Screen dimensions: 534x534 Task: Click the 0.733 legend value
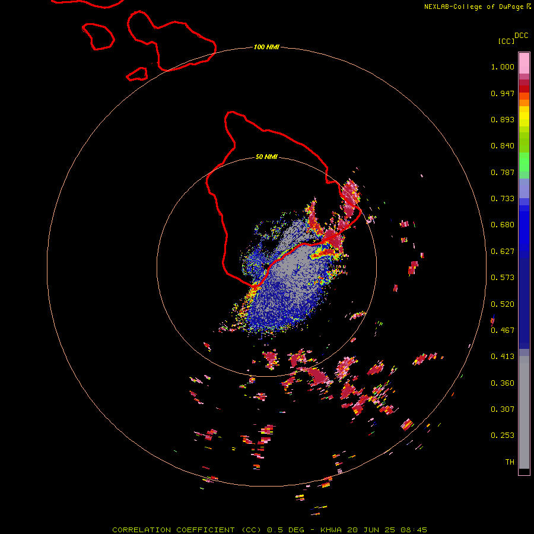click(503, 199)
